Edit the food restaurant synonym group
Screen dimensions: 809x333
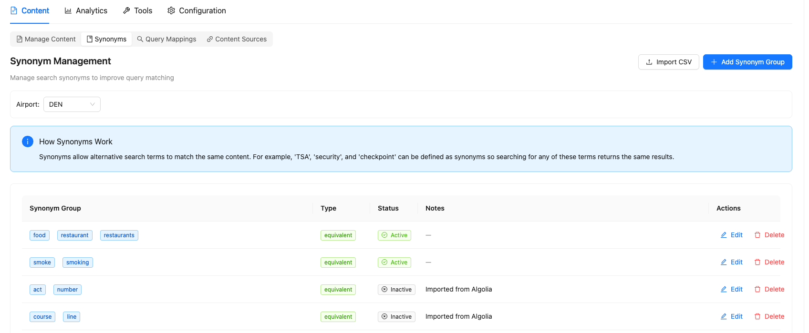(731, 235)
